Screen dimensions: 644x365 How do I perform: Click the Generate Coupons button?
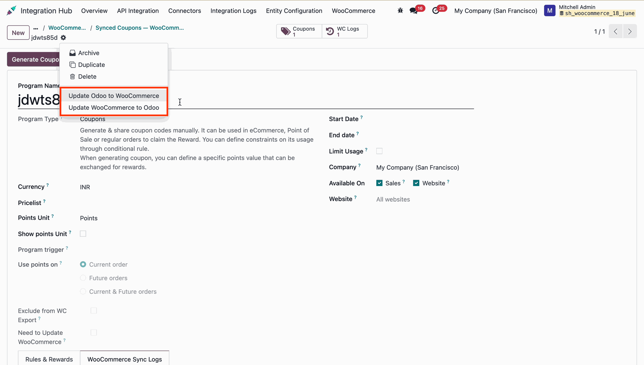[x=34, y=60]
